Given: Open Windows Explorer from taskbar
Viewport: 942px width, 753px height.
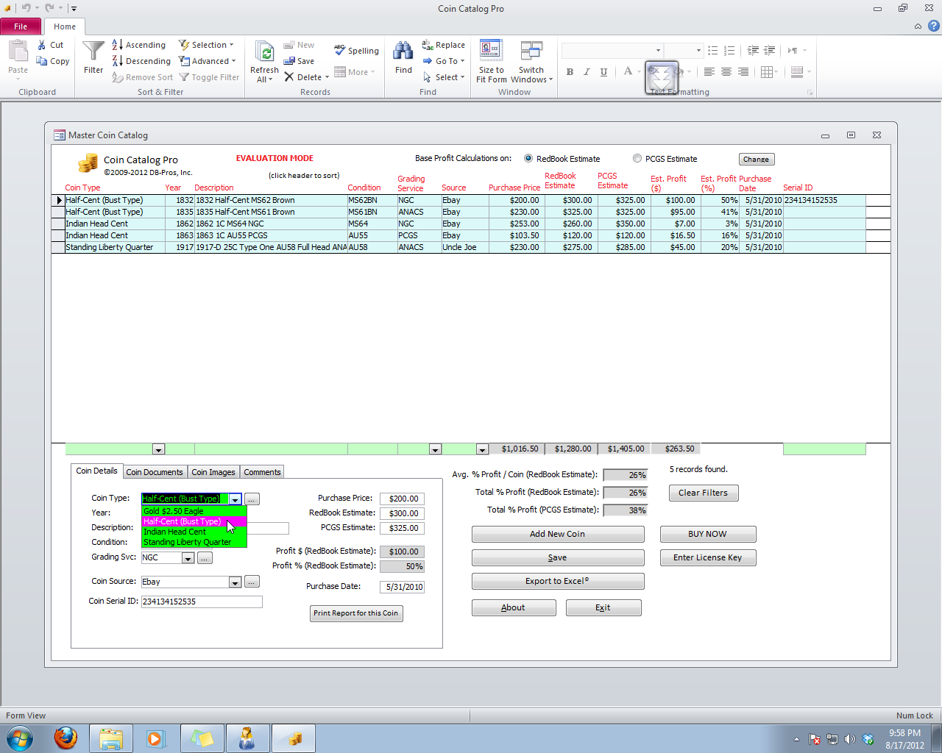Looking at the screenshot, I should 111,738.
